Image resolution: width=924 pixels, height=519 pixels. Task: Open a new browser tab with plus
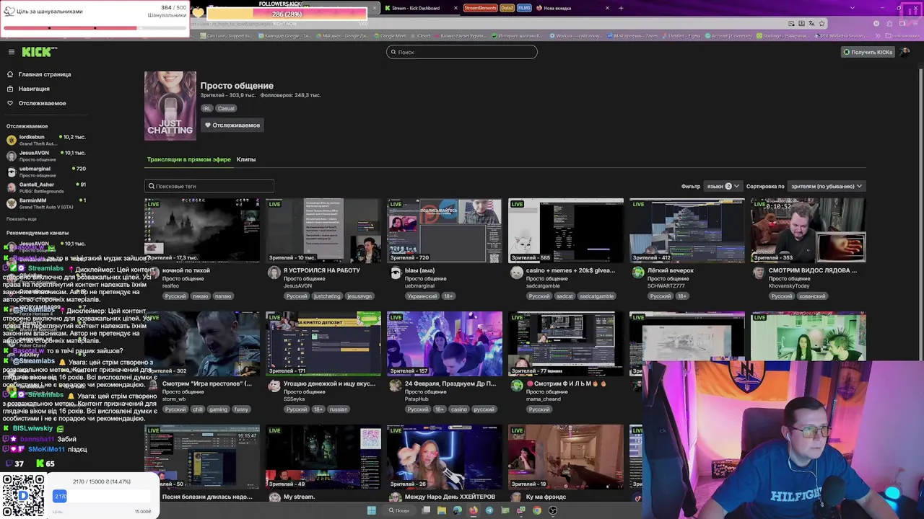point(621,8)
